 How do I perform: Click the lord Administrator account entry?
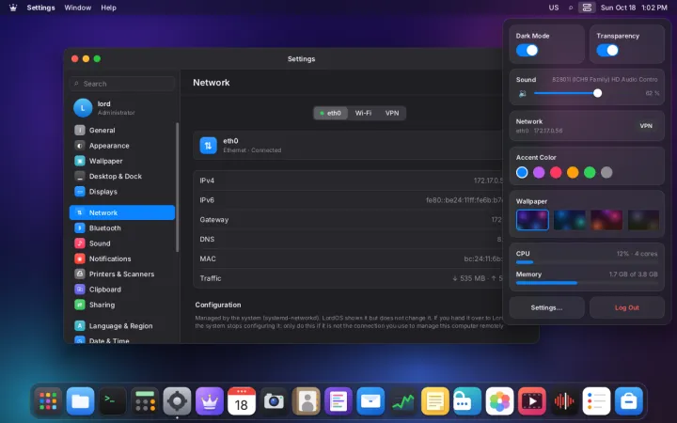click(122, 108)
